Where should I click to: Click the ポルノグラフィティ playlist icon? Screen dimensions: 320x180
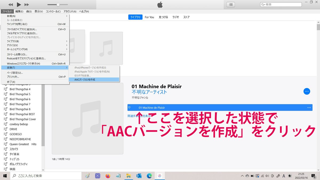(5, 164)
